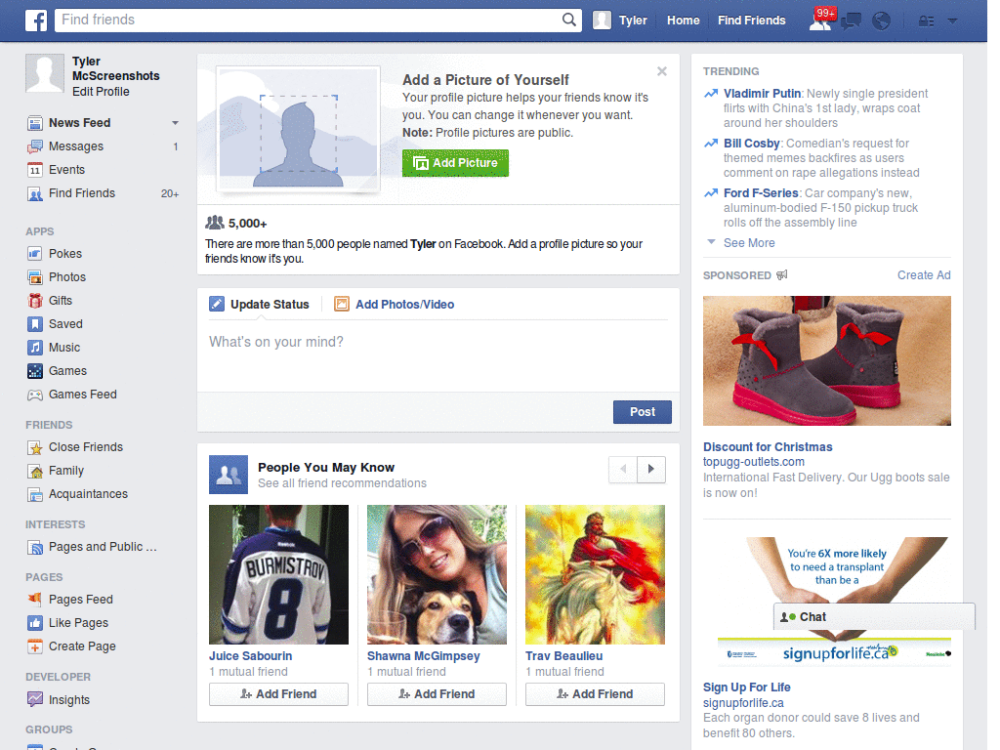Go to Home in top navigation
This screenshot has width=1000, height=750.
coord(683,21)
